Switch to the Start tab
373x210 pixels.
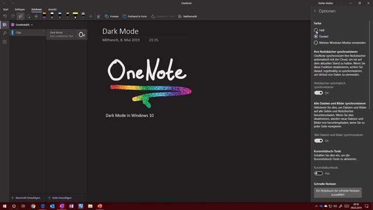tap(6, 9)
